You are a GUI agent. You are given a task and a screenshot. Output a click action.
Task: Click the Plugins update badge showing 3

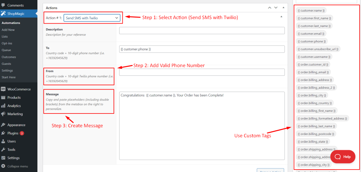22,133
